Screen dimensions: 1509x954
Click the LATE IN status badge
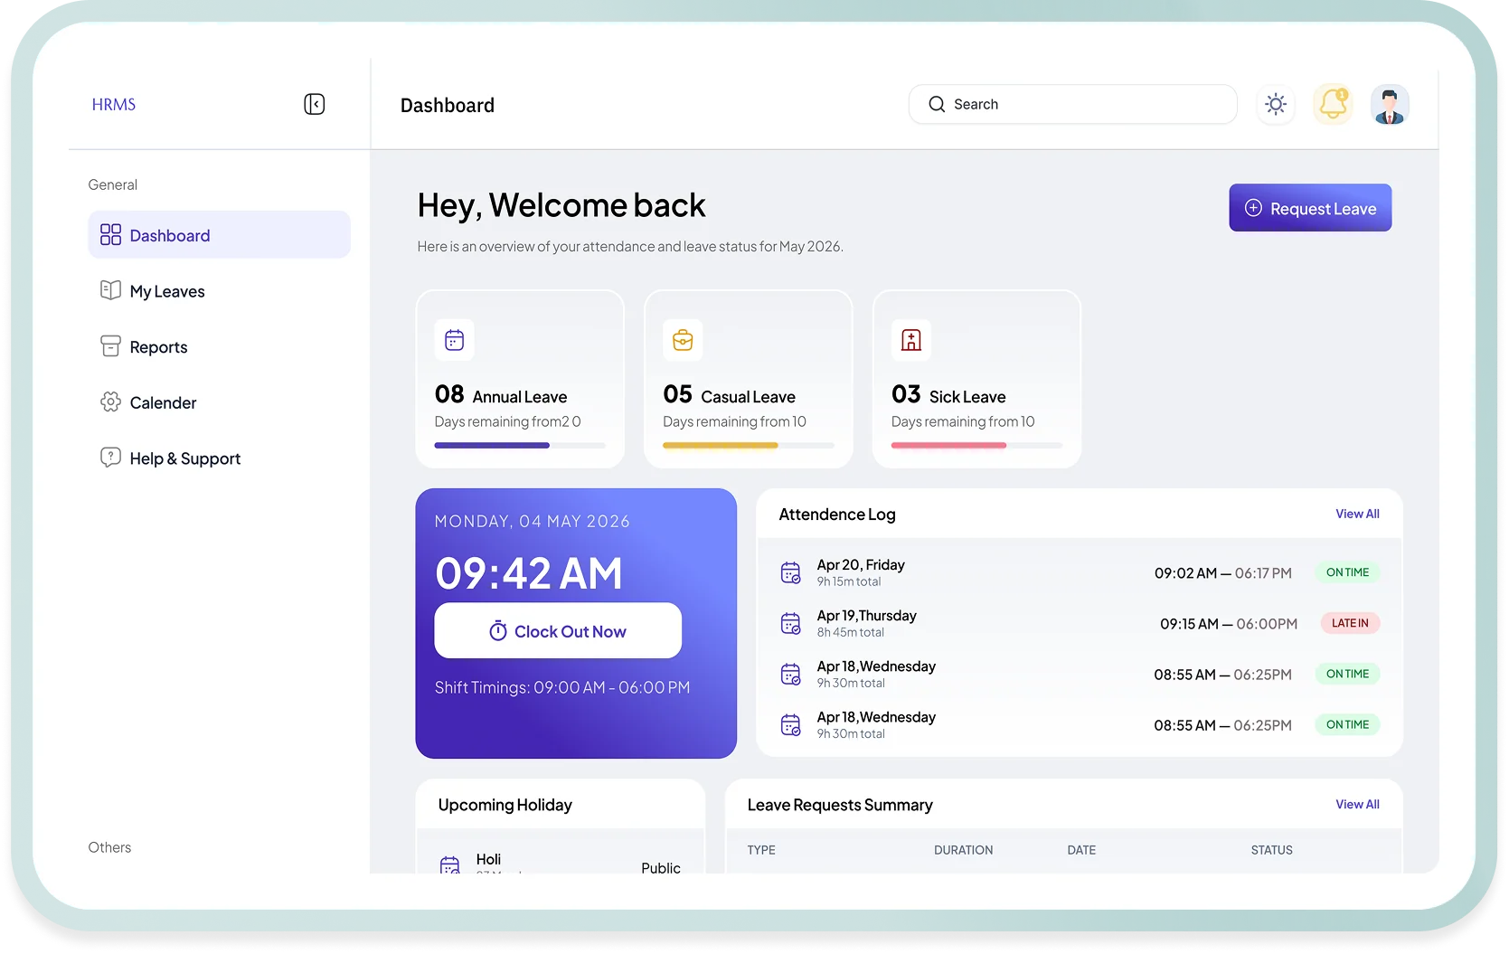coord(1350,623)
